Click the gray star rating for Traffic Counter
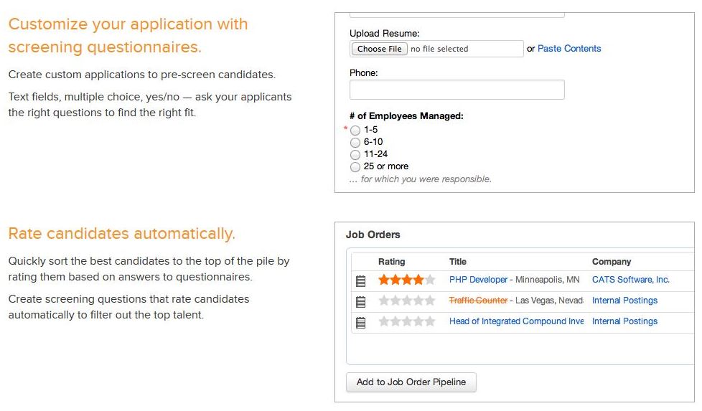The height and width of the screenshot is (411, 702). (406, 301)
